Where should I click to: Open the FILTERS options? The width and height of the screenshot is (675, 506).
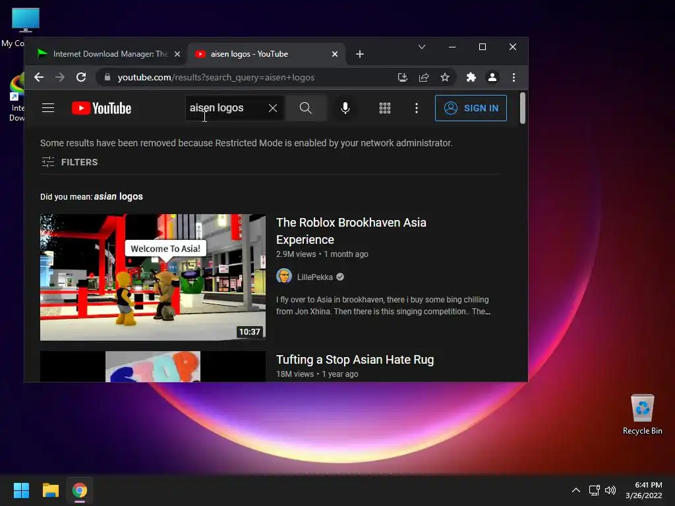(70, 162)
